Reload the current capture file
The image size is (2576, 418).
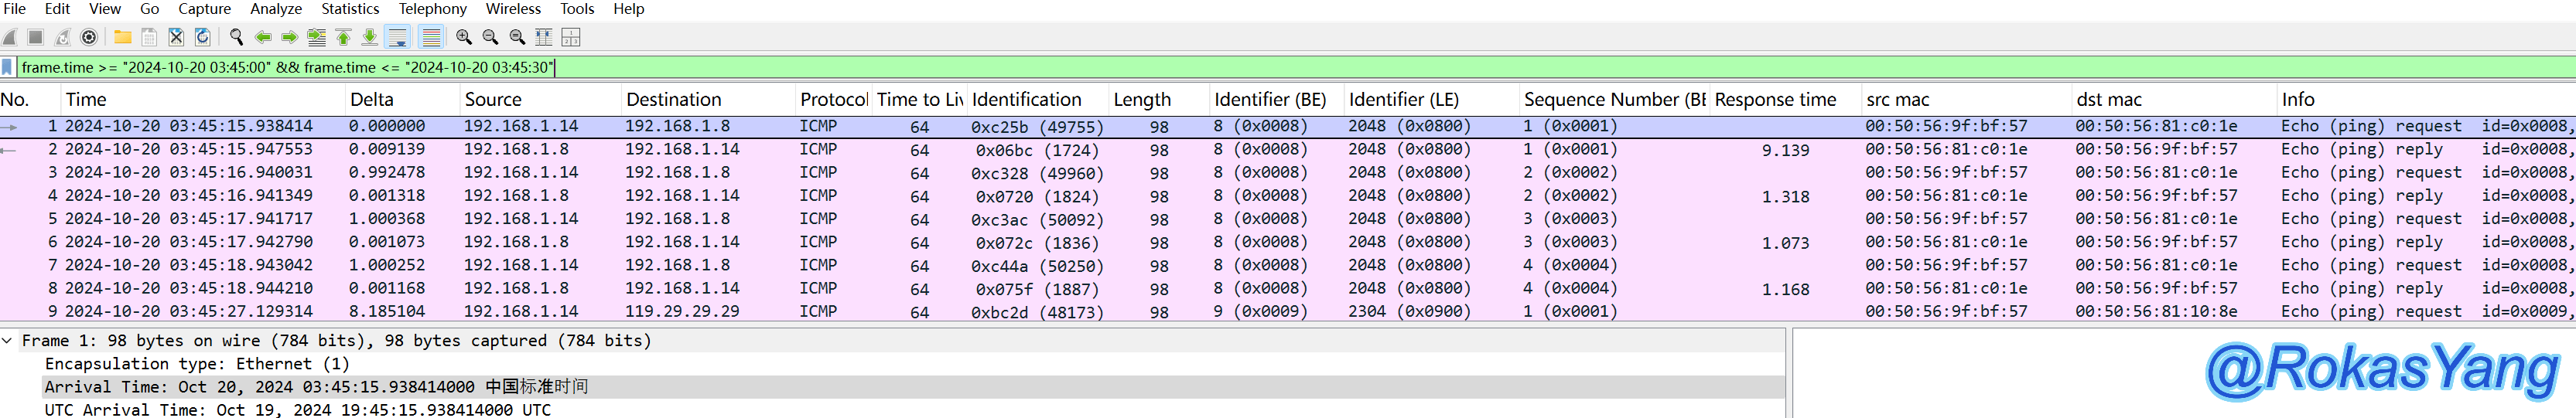pos(202,37)
